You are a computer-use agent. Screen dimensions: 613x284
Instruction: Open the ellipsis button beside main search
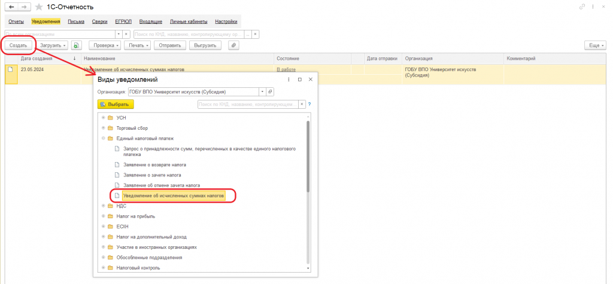point(248,34)
